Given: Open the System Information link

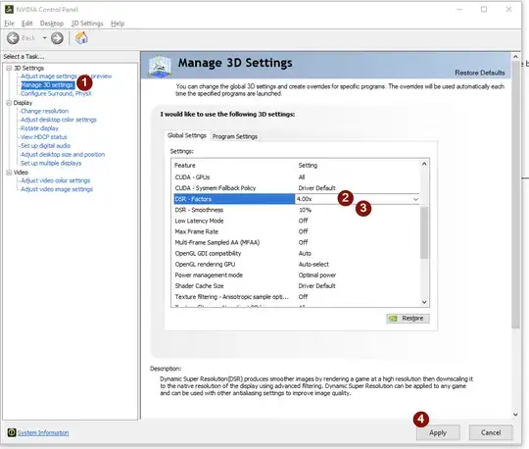Looking at the screenshot, I should point(43,432).
